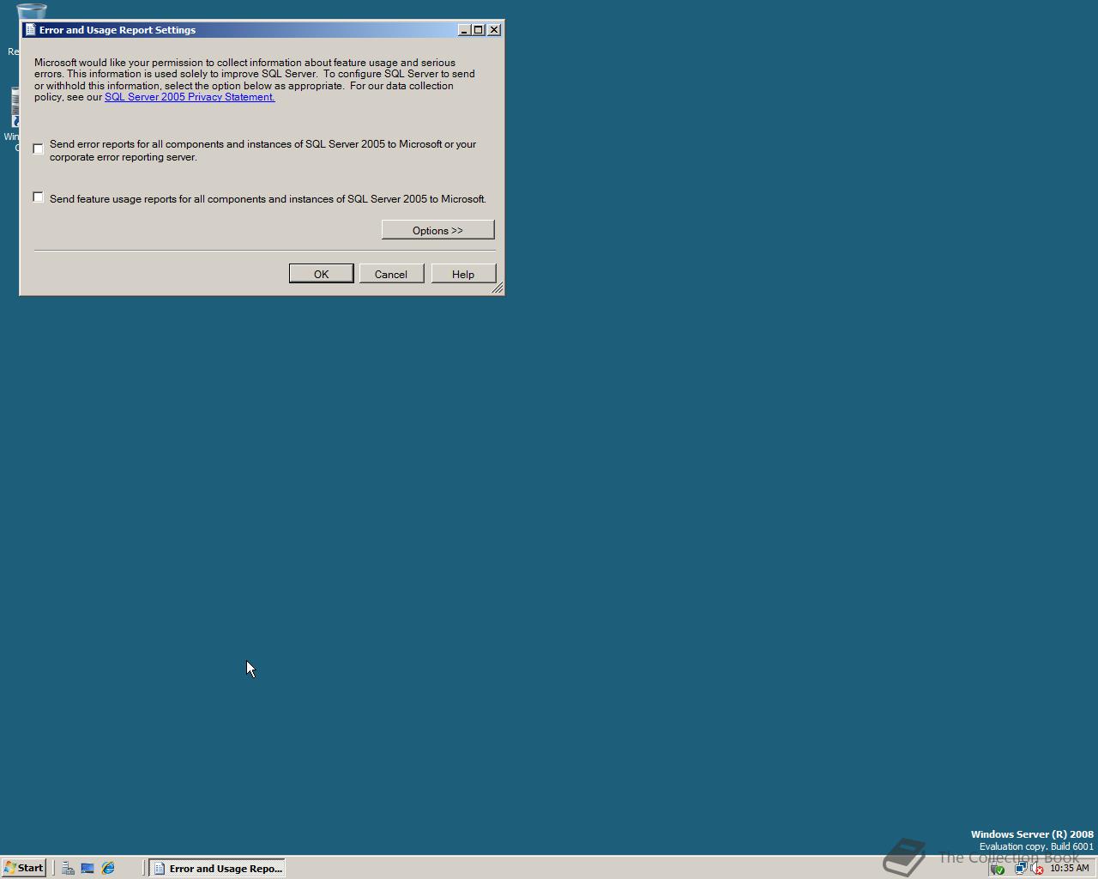
Task: Click the 10:35 AM system clock
Action: [x=1070, y=868]
